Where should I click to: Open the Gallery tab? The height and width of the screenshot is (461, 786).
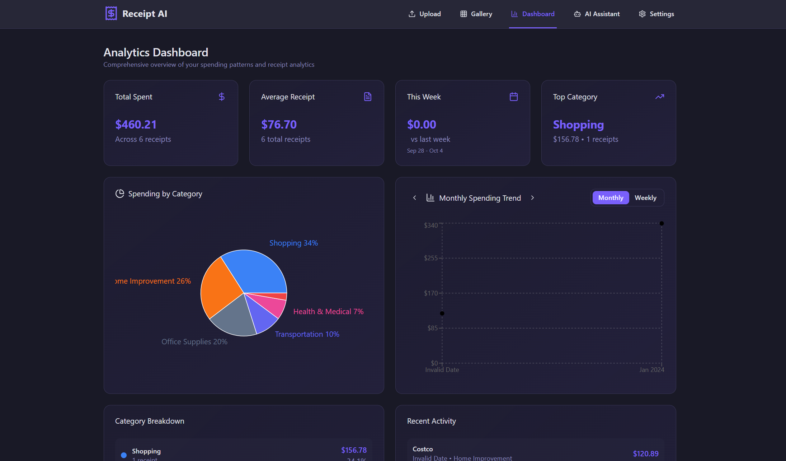tap(476, 14)
